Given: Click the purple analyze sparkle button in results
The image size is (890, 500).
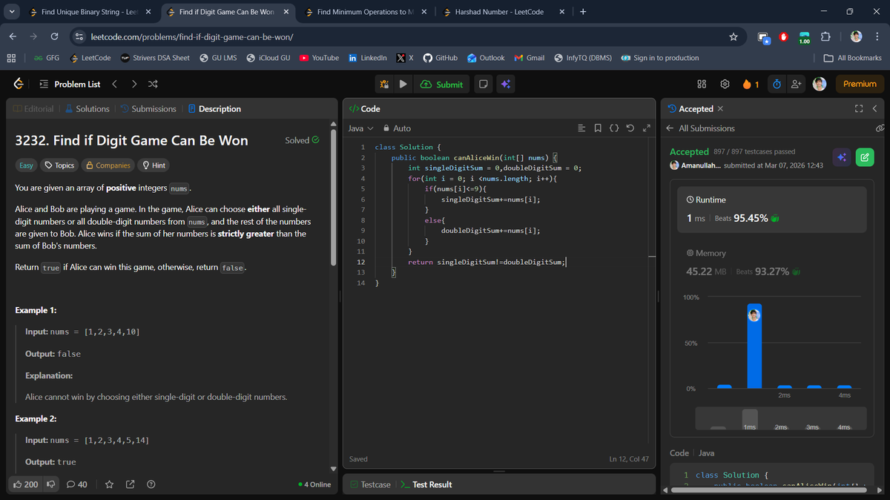Looking at the screenshot, I should coord(841,157).
